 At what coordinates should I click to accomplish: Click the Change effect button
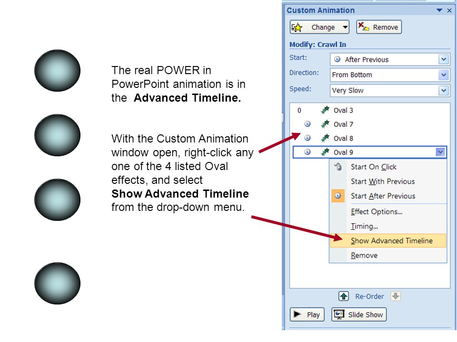319,28
